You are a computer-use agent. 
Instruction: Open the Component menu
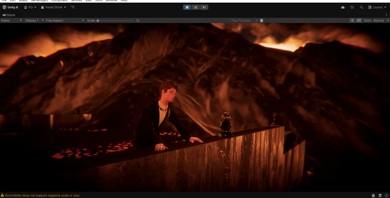pyautogui.click(x=59, y=1)
